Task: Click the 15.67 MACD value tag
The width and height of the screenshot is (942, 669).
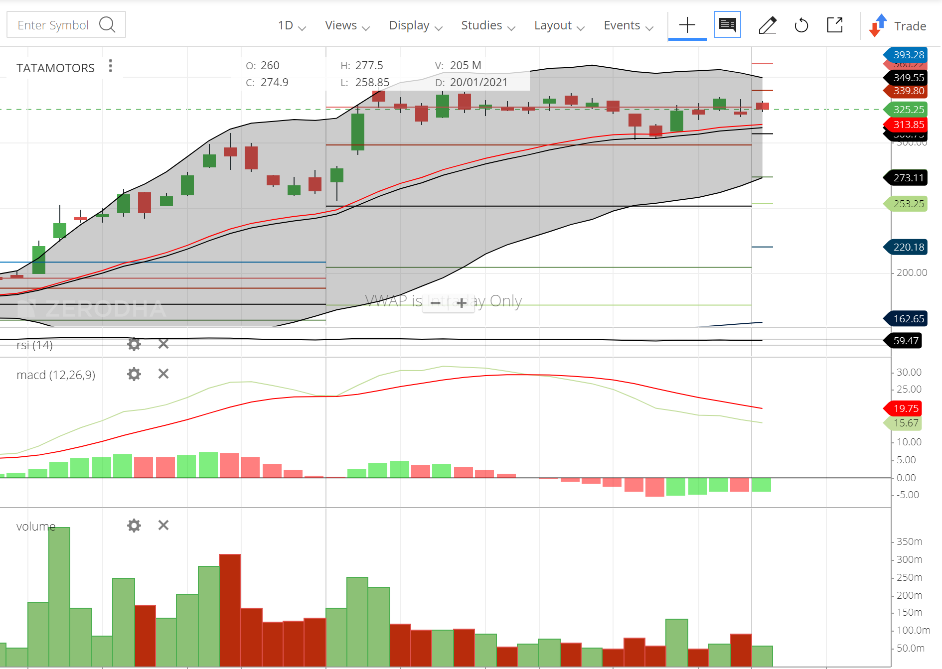Action: click(903, 423)
